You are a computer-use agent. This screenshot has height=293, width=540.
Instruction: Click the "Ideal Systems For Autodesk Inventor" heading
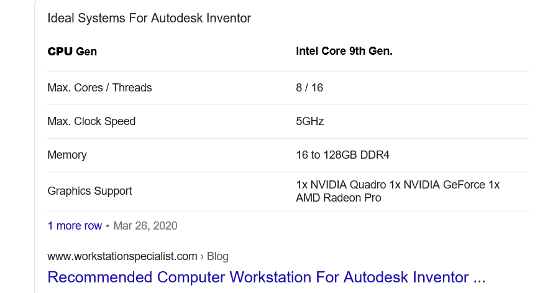pos(149,18)
